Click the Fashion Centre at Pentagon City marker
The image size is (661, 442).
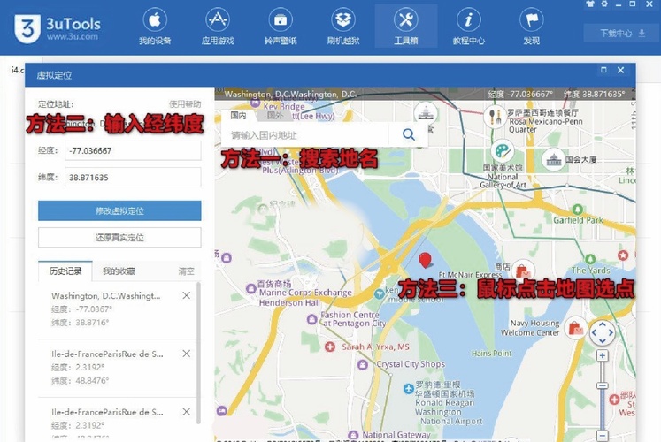[x=312, y=319]
